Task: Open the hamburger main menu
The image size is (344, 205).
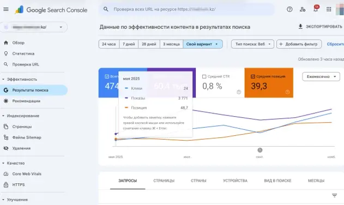Action: click(6, 9)
